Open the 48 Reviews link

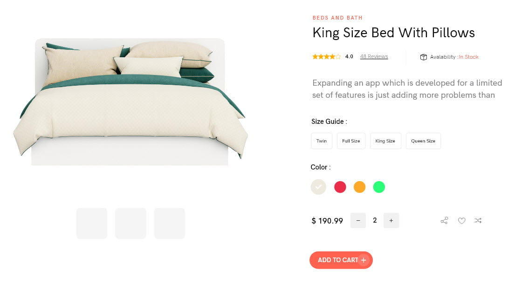click(x=374, y=57)
